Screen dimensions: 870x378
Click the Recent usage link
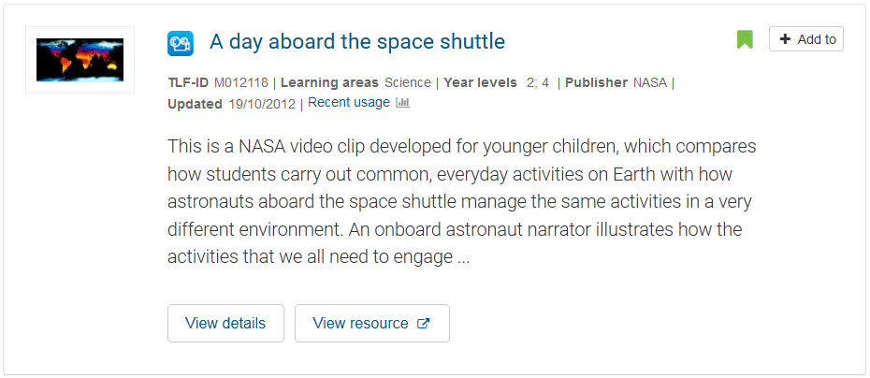pos(349,103)
